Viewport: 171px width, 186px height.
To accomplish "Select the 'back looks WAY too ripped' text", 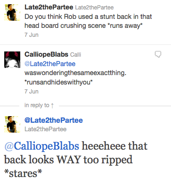I will coord(68,160).
